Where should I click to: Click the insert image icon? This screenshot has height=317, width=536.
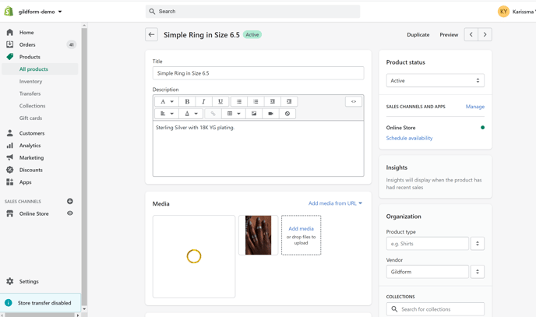click(x=254, y=114)
